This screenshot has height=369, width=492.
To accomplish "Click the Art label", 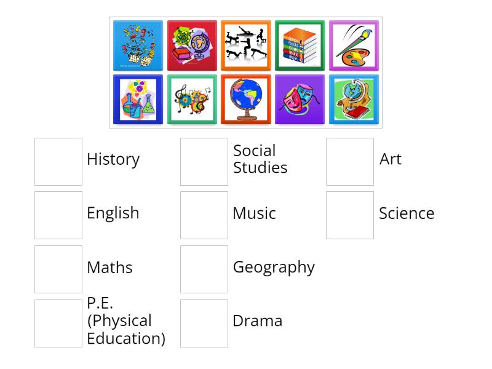I will (x=391, y=159).
